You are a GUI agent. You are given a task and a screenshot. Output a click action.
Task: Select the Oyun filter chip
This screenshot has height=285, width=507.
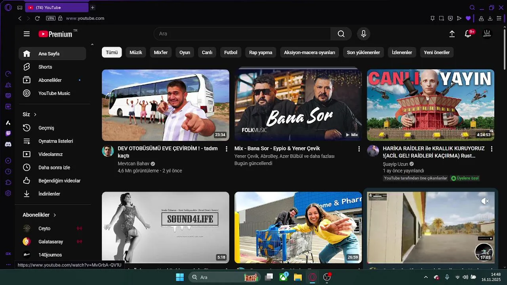point(185,52)
